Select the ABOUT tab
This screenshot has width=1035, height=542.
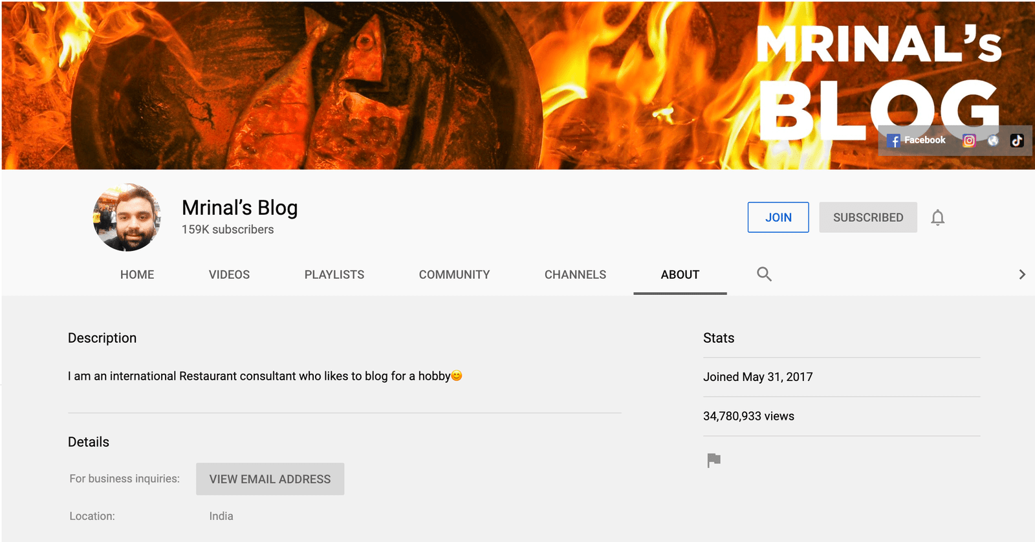(x=680, y=275)
